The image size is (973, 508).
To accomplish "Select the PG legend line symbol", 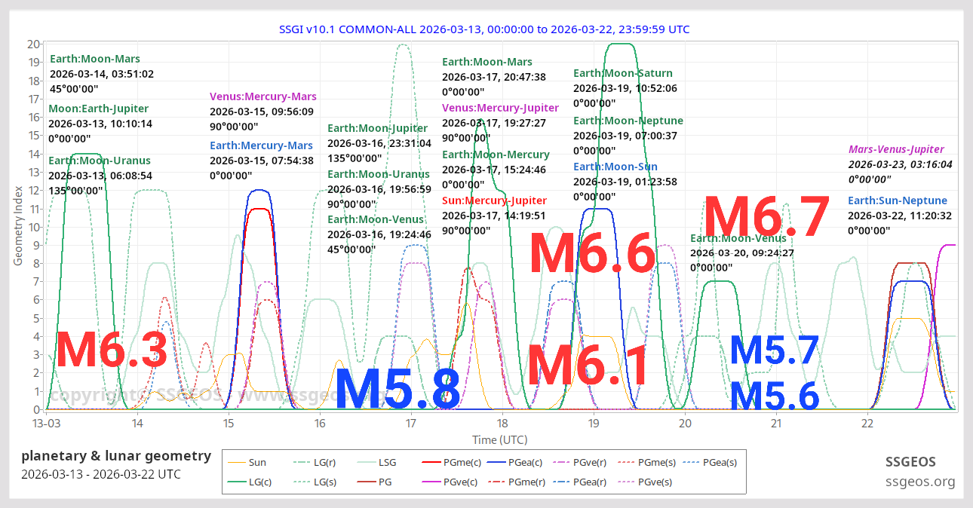I will tap(365, 482).
